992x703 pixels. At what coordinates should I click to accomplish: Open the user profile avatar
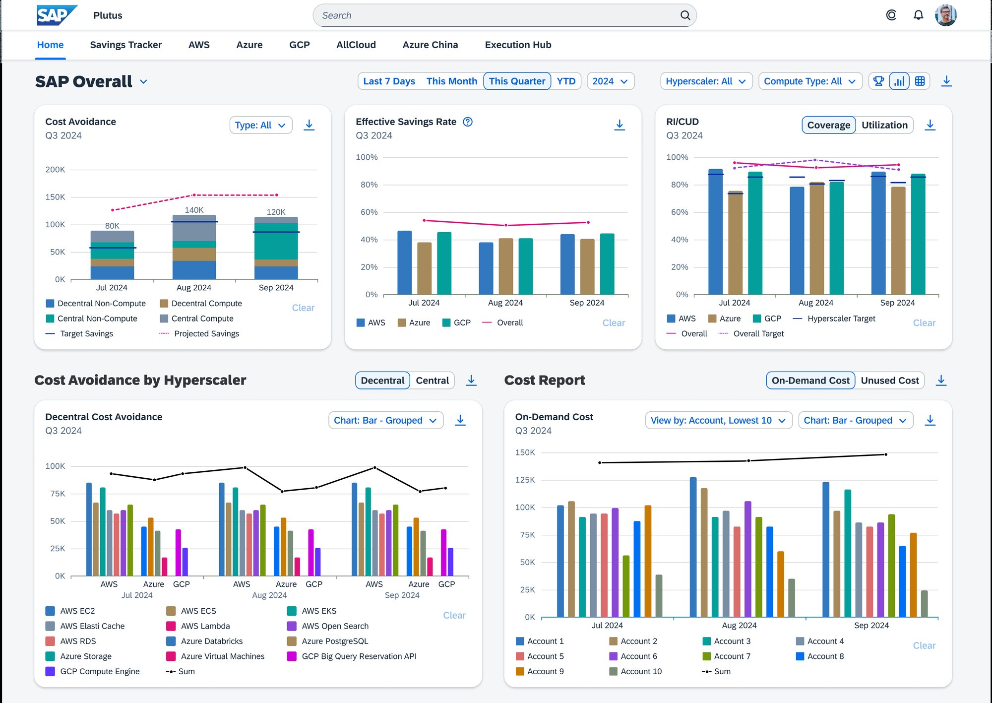pyautogui.click(x=946, y=15)
